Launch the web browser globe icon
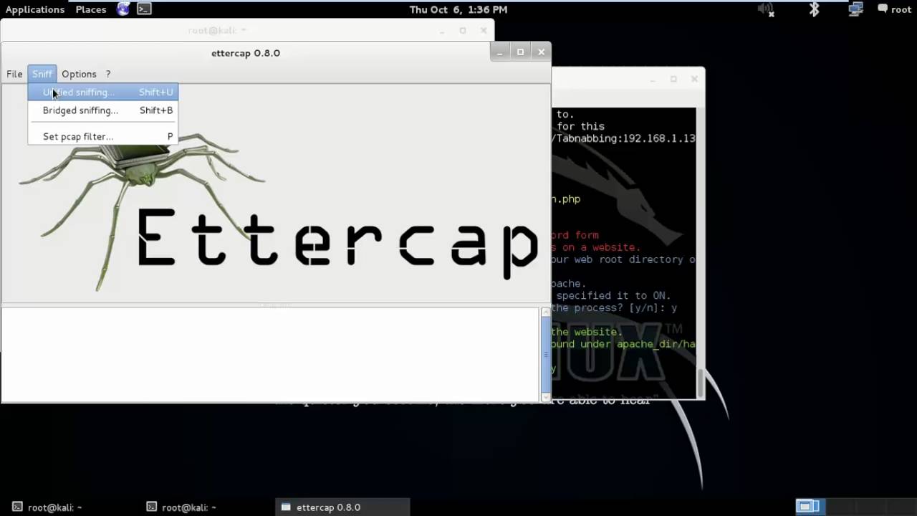 click(123, 9)
